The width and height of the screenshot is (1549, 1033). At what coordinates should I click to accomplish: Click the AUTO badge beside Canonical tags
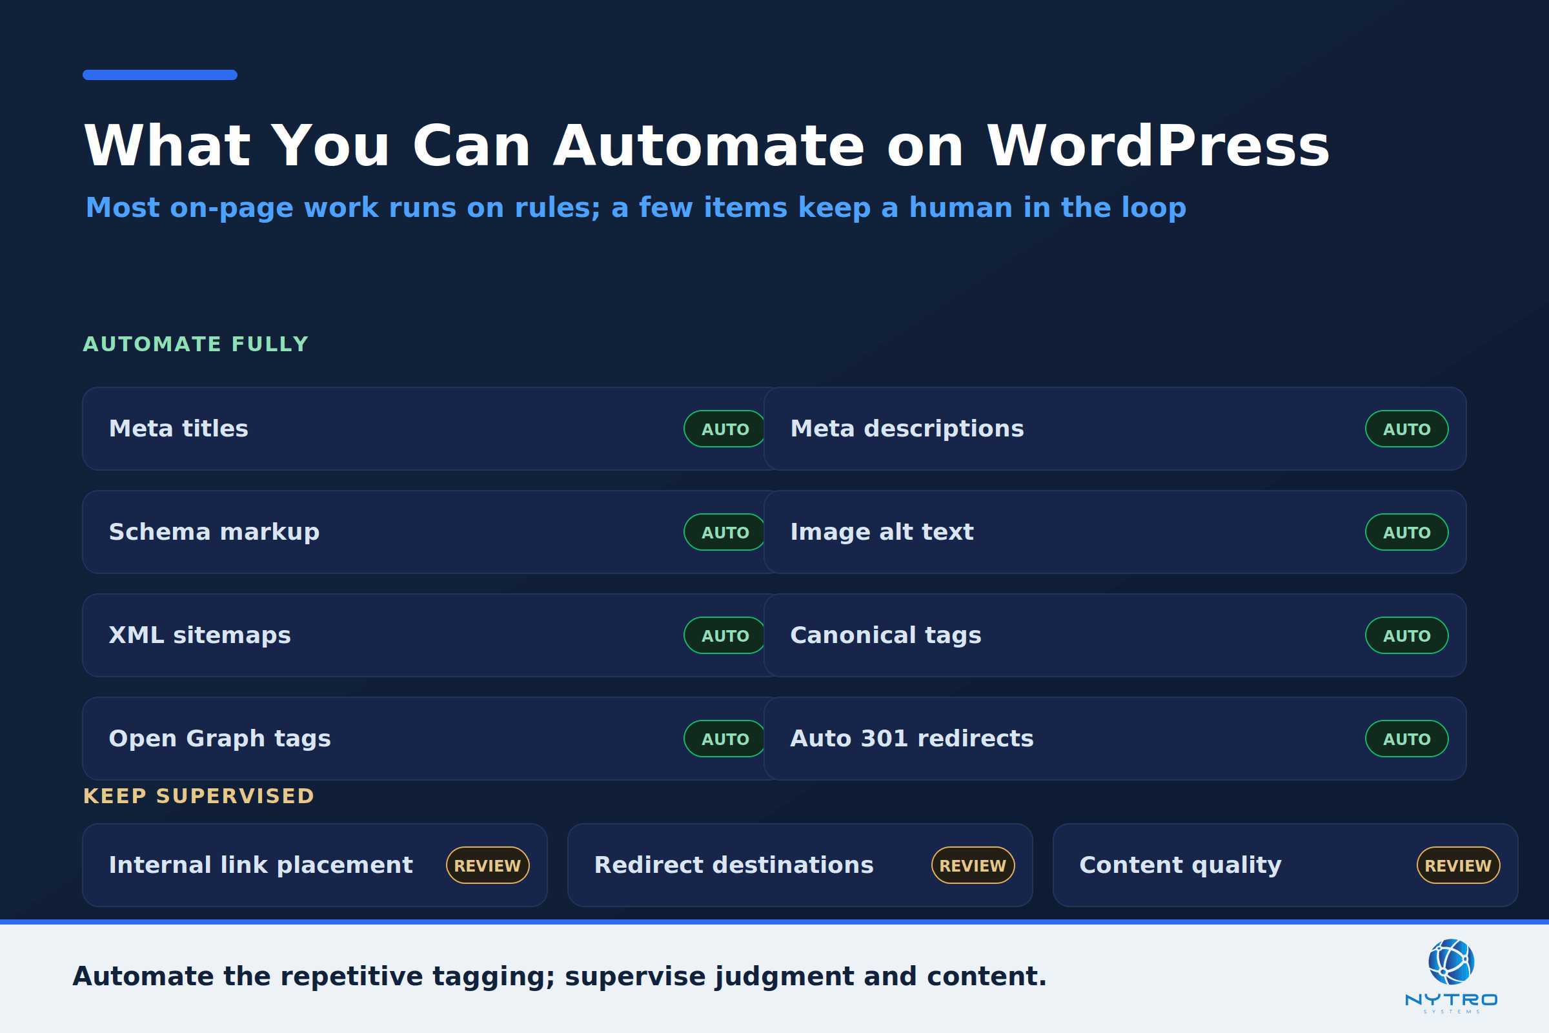pos(1407,635)
